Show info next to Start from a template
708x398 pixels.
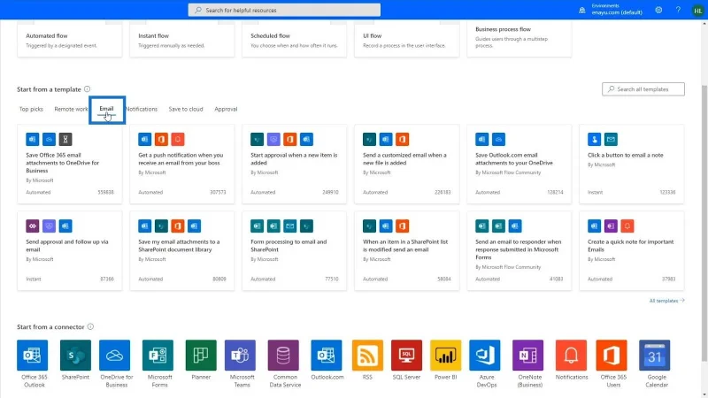[x=87, y=89]
